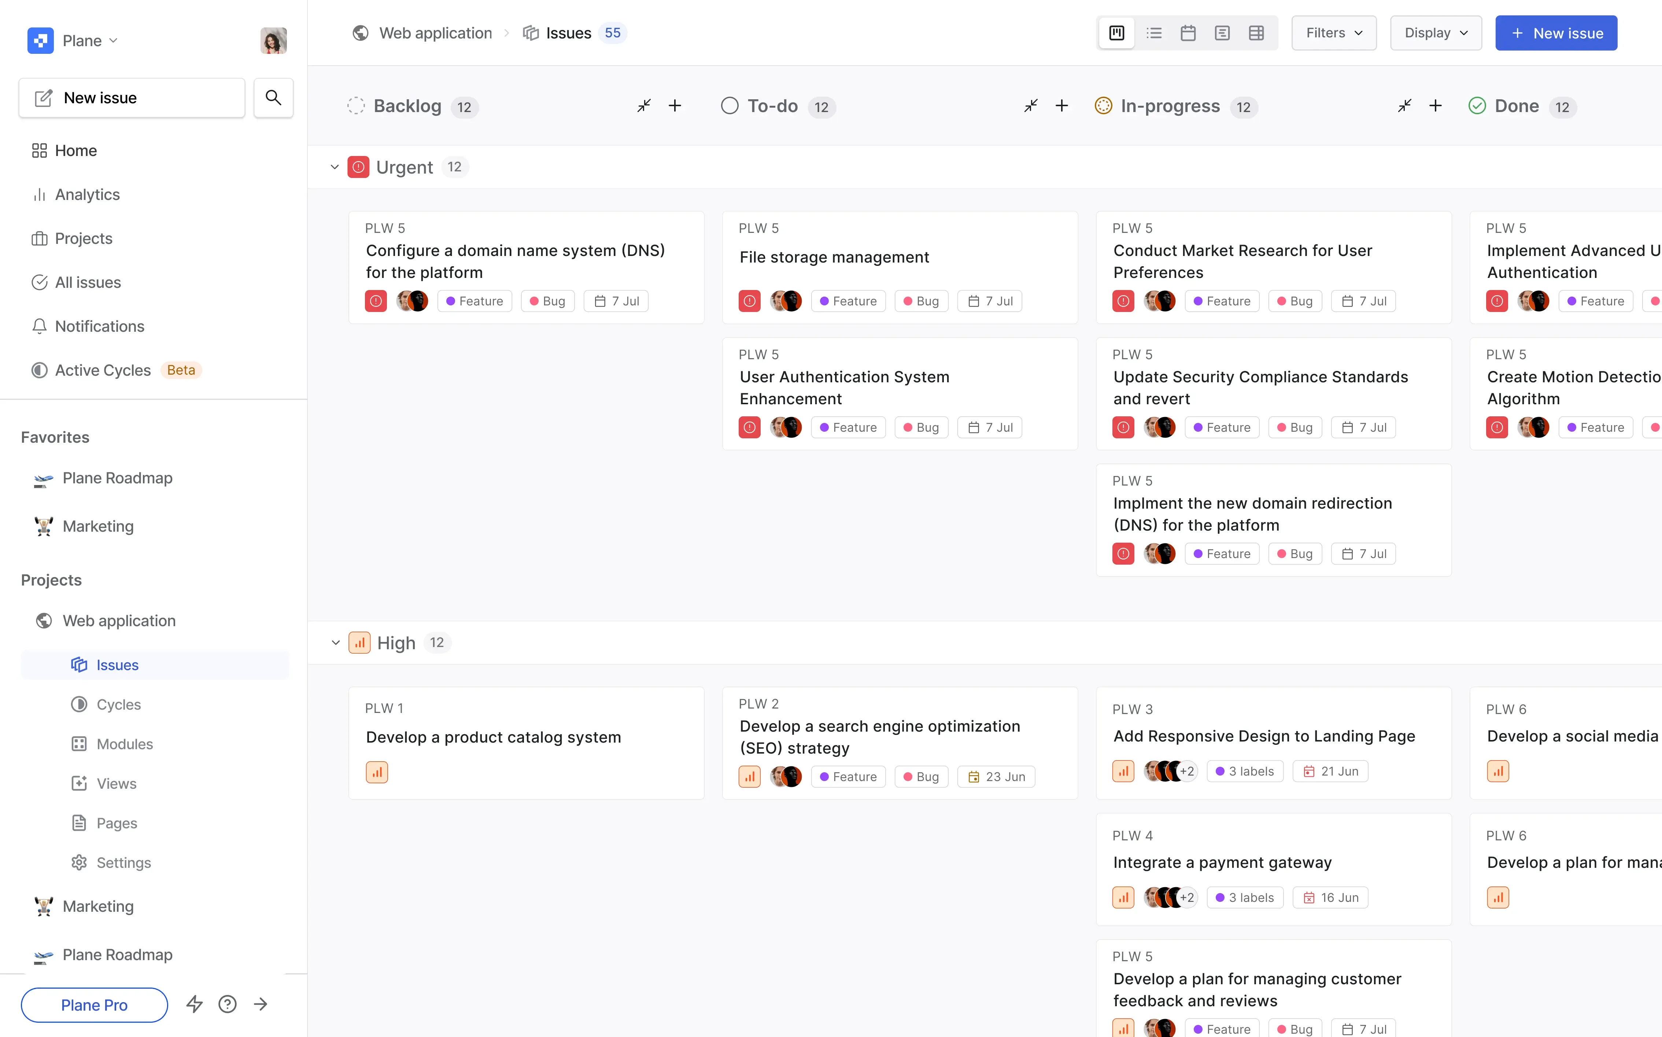Click urgent priority badge on File storage management
The height and width of the screenshot is (1037, 1662).
pyautogui.click(x=749, y=301)
